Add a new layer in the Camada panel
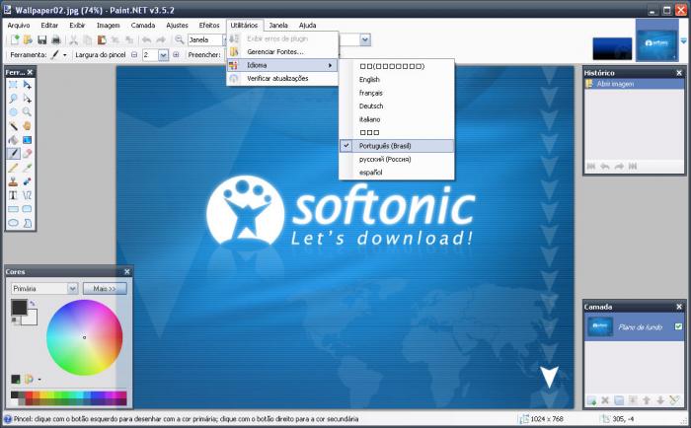 tap(590, 400)
